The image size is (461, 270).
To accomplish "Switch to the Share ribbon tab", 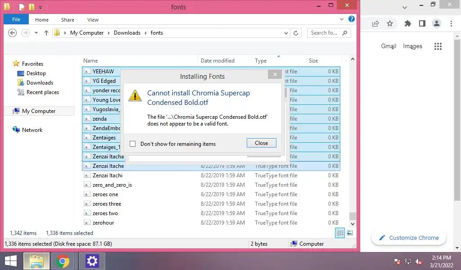I will click(68, 20).
